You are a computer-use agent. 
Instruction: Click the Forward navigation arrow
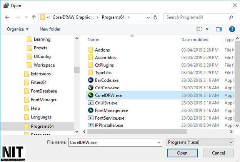tap(18, 17)
